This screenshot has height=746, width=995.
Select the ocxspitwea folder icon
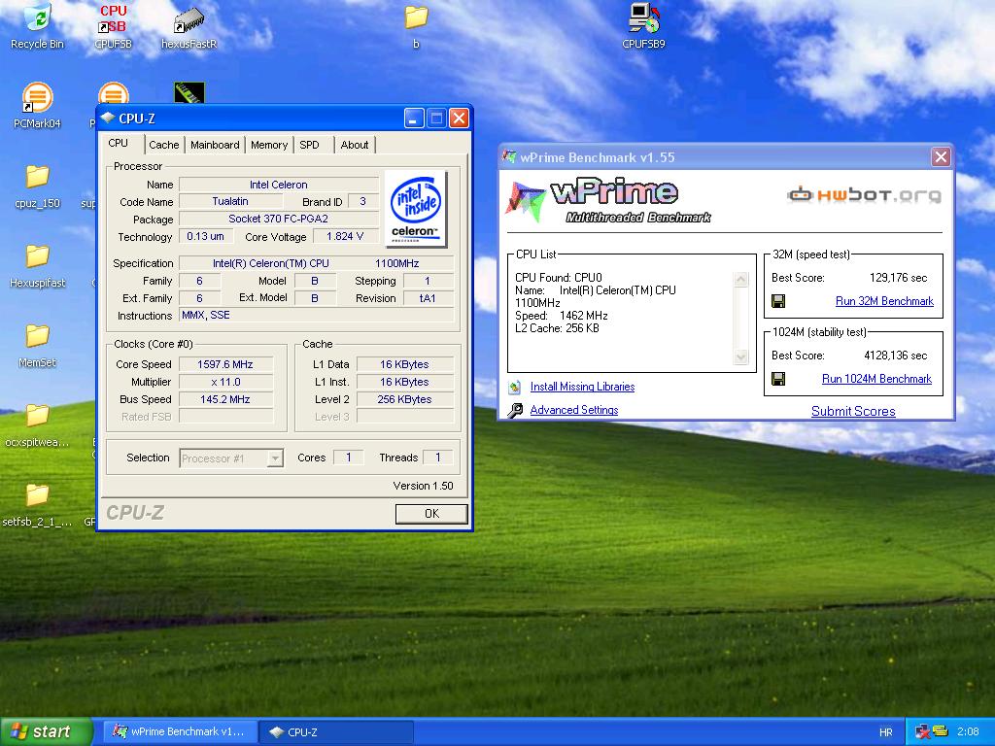tap(38, 416)
